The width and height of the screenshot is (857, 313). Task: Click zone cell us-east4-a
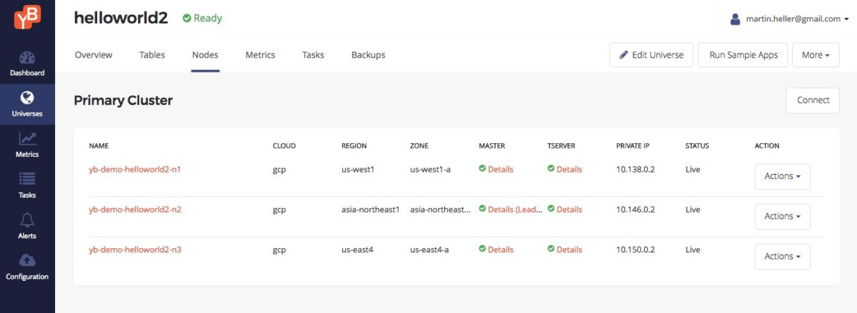coord(429,250)
